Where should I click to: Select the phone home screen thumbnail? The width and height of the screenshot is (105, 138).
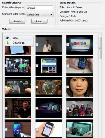pos(18,129)
